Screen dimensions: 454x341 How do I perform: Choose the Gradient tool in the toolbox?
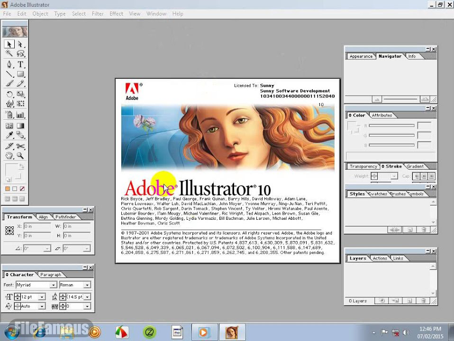point(20,126)
